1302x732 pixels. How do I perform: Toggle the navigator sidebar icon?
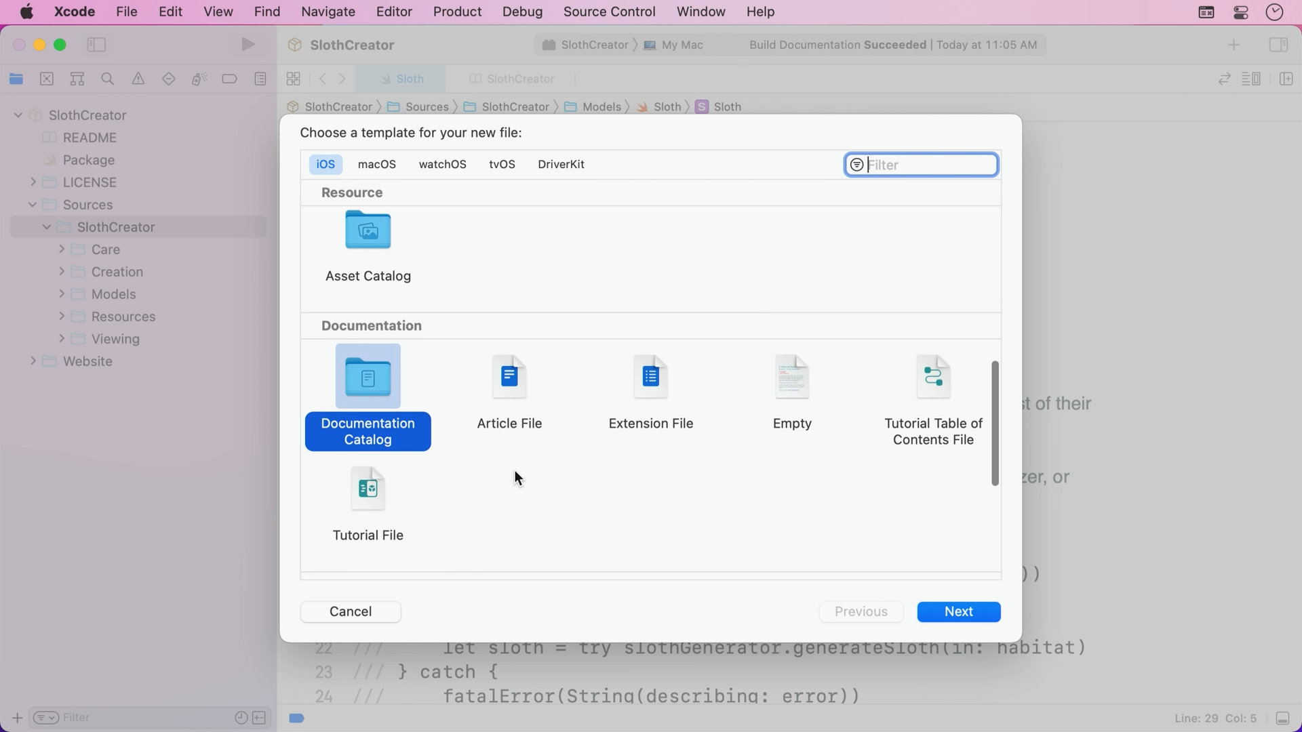point(97,45)
